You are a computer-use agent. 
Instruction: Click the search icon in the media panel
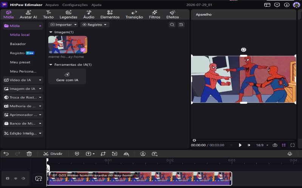pos(172,24)
